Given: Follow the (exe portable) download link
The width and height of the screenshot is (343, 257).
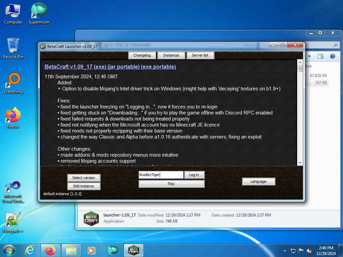Looking at the screenshot, I should (158, 67).
